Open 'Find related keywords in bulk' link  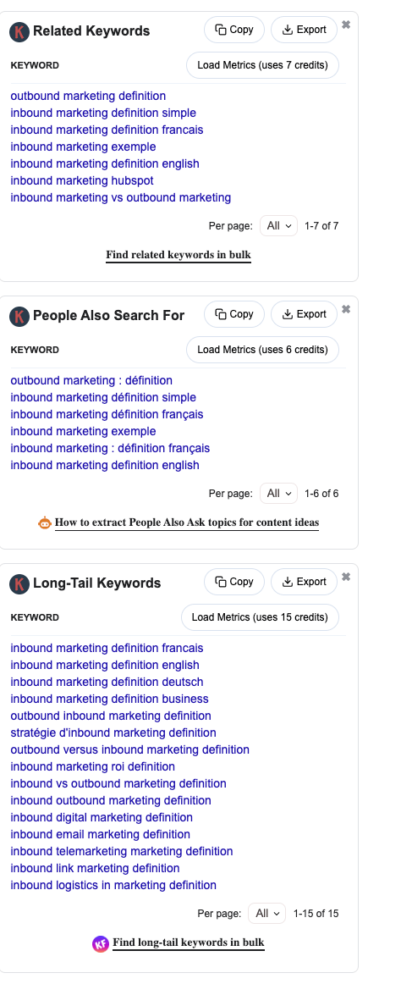[x=179, y=255]
